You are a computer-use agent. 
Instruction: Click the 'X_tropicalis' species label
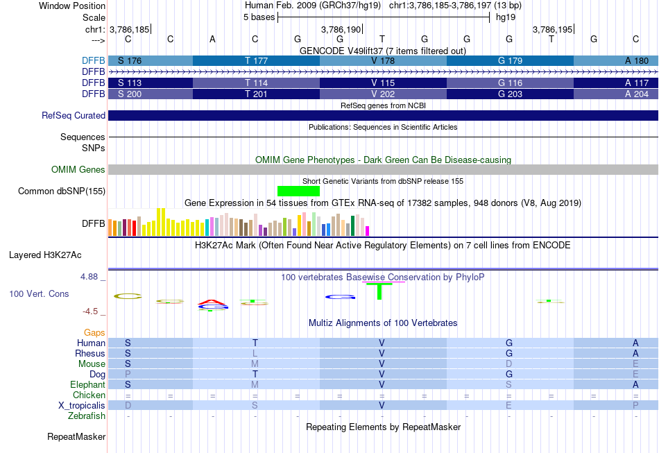click(x=82, y=406)
